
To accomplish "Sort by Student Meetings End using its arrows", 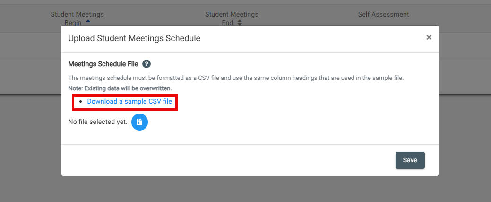I will click(240, 23).
